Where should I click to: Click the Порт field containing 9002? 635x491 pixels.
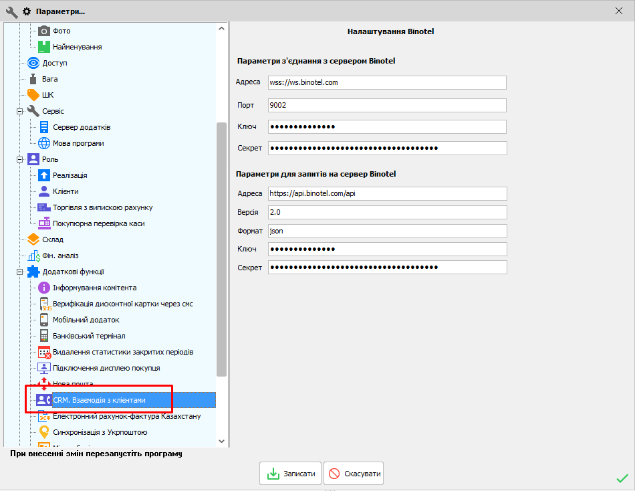[387, 105]
